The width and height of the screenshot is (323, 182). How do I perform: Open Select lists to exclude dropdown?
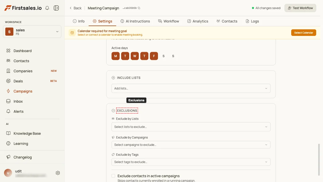191,127
